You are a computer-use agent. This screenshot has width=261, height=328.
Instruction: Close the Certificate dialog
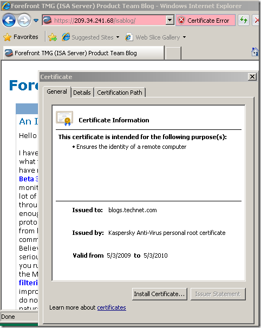coord(252,77)
